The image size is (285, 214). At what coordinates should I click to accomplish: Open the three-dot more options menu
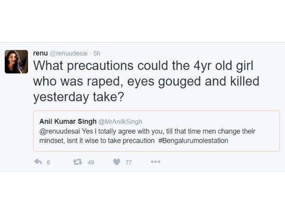tap(155, 162)
